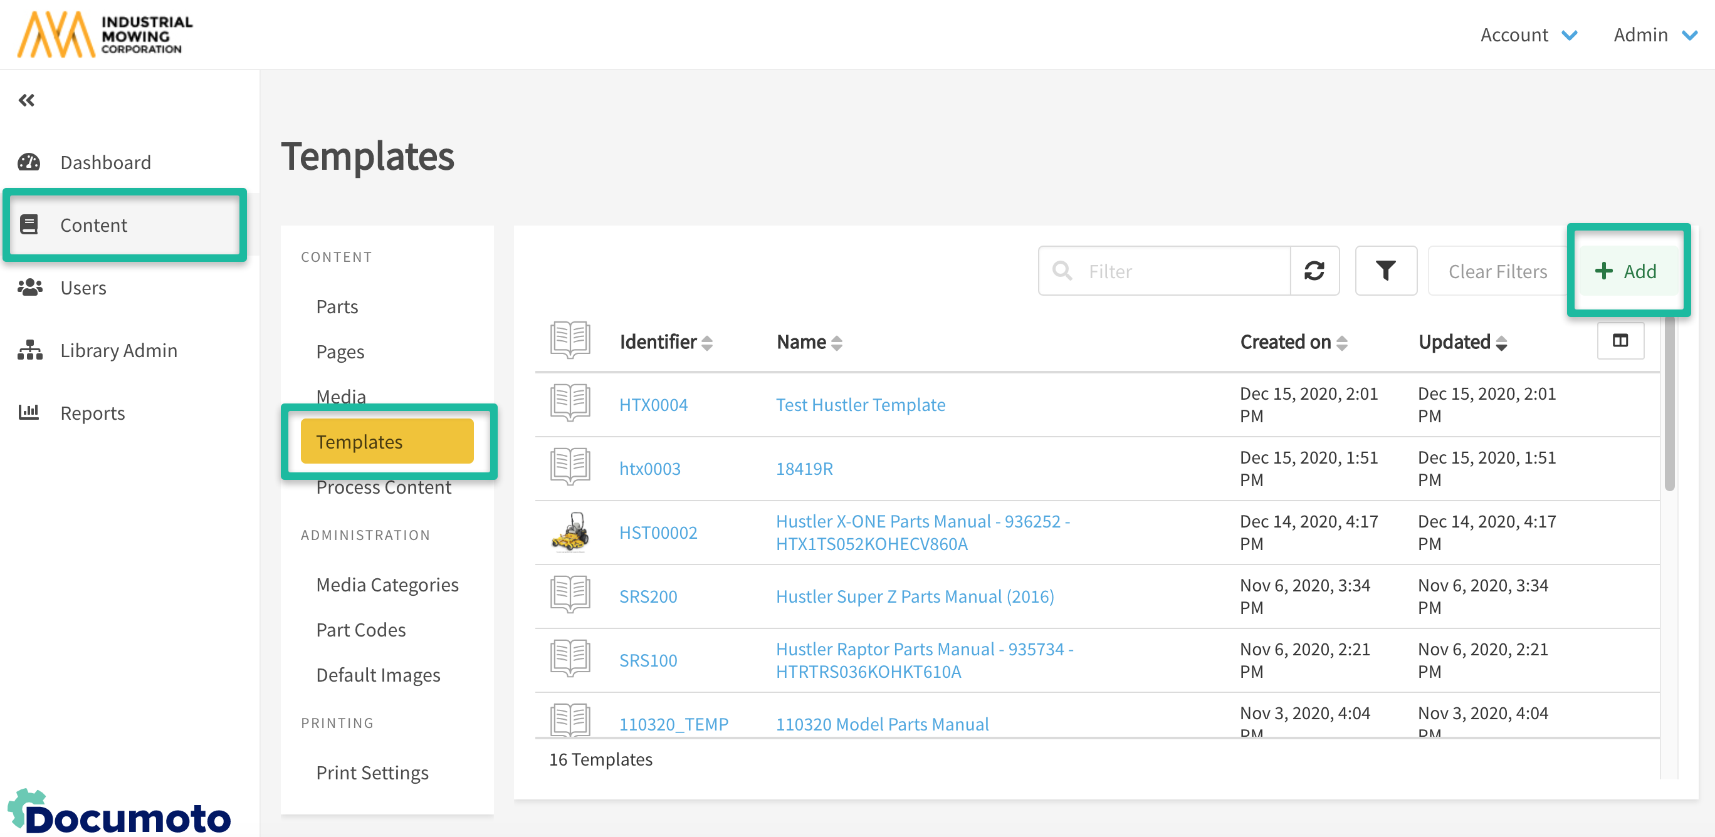Image resolution: width=1715 pixels, height=837 pixels.
Task: Select Media in the Content menu
Action: click(341, 395)
